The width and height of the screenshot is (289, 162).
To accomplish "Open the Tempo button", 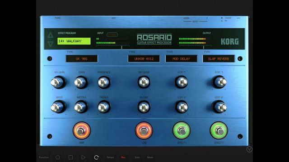I will click(110, 157).
